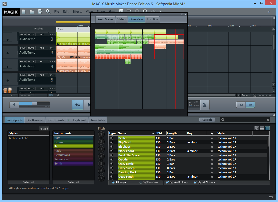Favorite the Big Chord loop star
This screenshot has height=202, width=278.
pyautogui.click(x=212, y=142)
